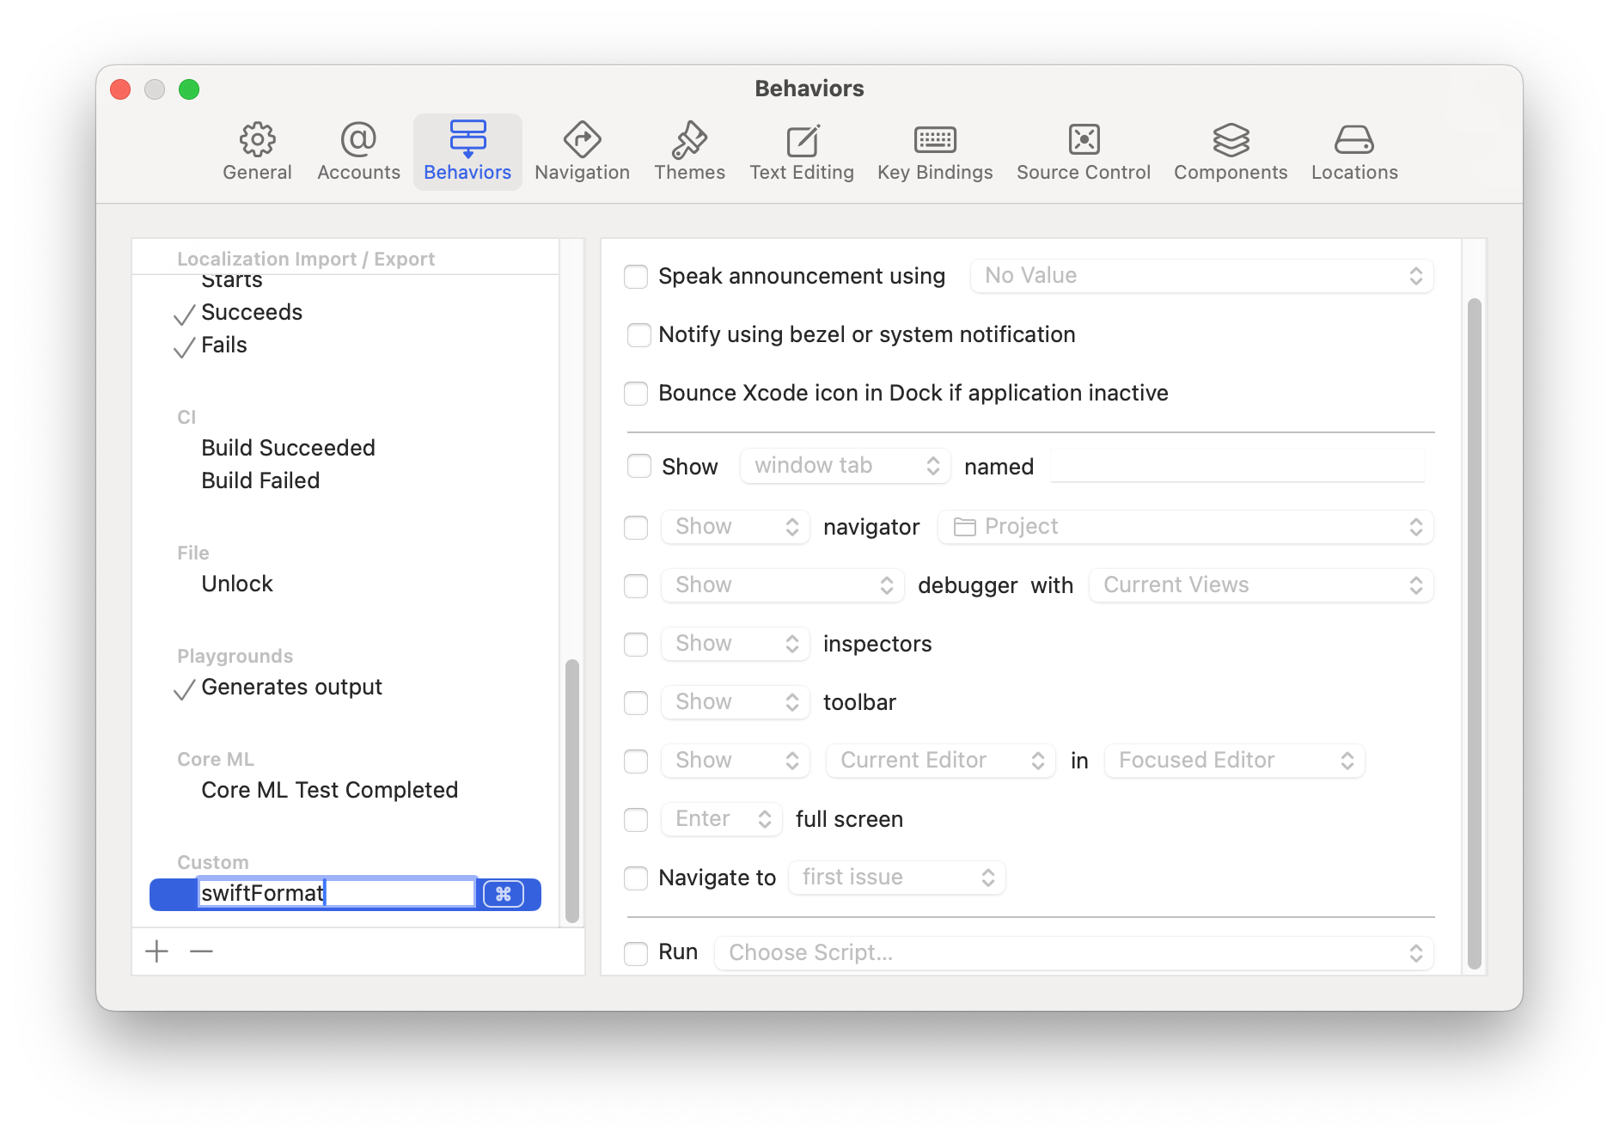1619x1138 pixels.
Task: Open the first issue dropdown
Action: pyautogui.click(x=896, y=878)
